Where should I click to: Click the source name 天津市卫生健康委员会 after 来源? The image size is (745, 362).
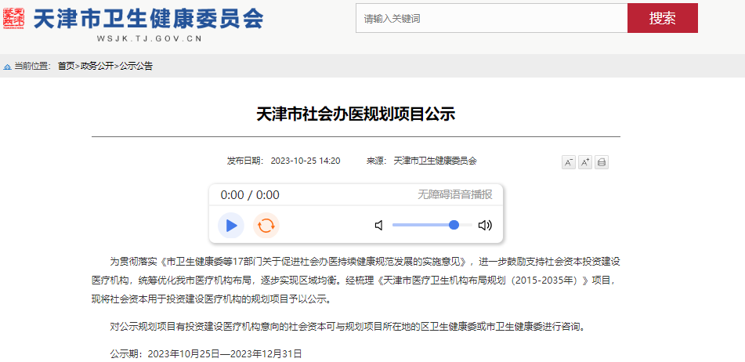click(435, 161)
